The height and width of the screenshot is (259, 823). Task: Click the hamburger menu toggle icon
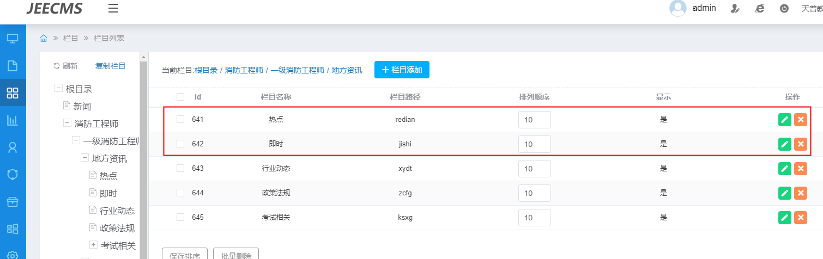(113, 8)
